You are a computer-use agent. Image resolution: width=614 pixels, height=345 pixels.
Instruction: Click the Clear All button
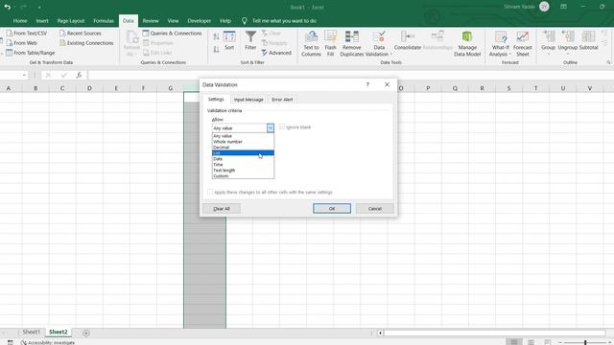tap(222, 209)
